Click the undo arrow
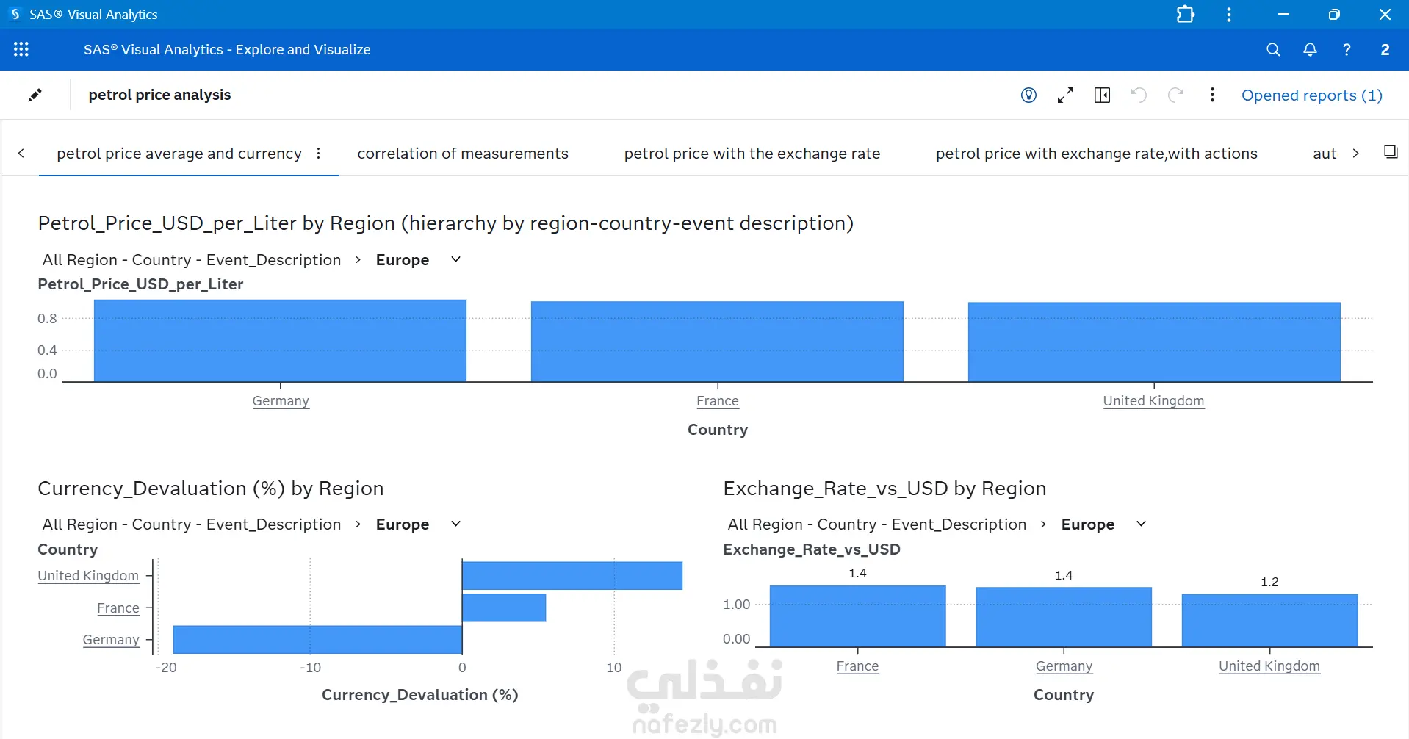Viewport: 1409px width, 739px height. click(x=1139, y=95)
